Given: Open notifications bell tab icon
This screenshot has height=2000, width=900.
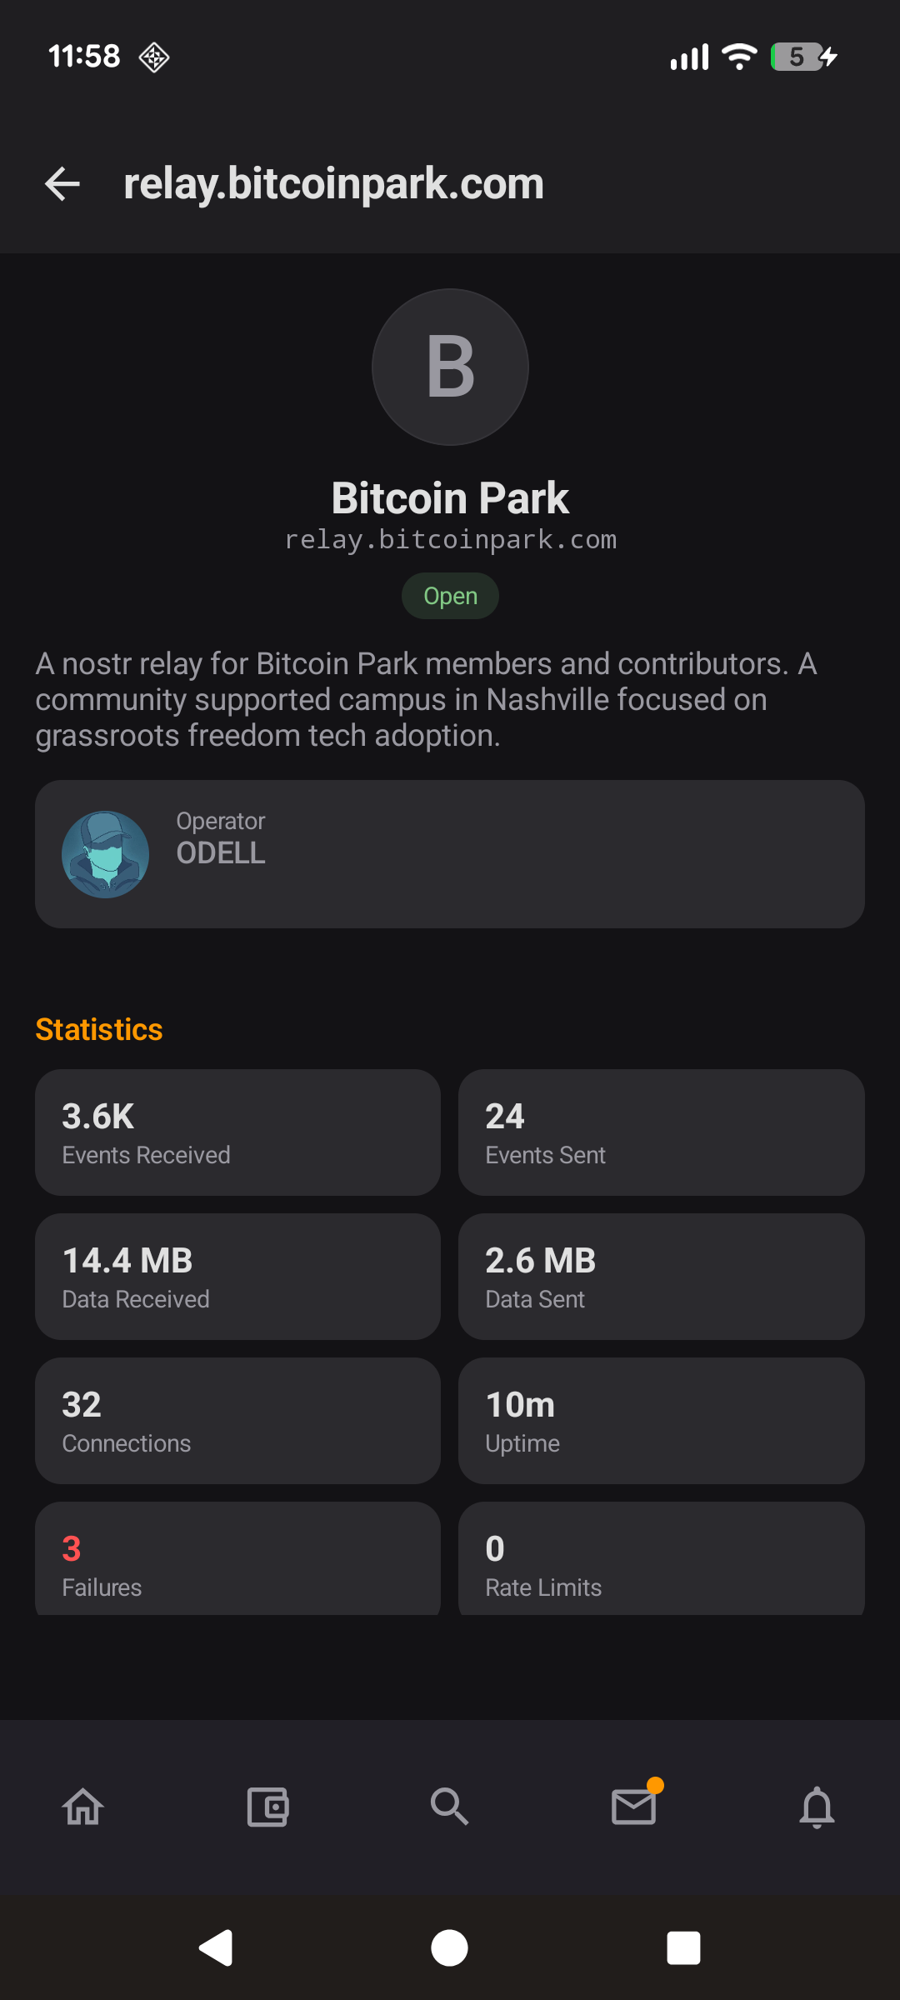Looking at the screenshot, I should [817, 1807].
